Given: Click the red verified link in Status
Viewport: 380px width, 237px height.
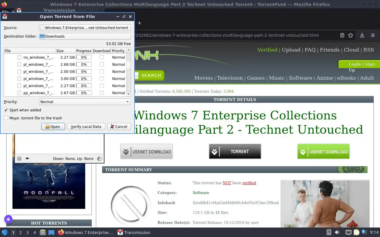Looking at the screenshot, I should tap(249, 183).
